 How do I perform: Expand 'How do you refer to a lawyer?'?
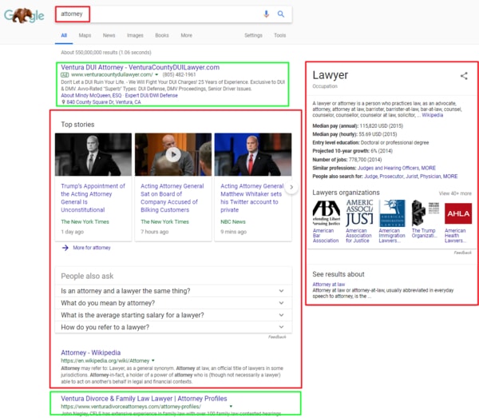(173, 327)
